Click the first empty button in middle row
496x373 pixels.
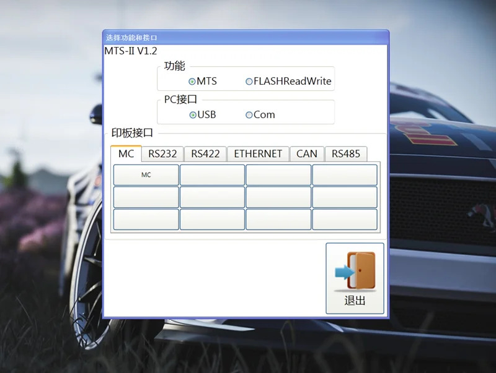146,197
